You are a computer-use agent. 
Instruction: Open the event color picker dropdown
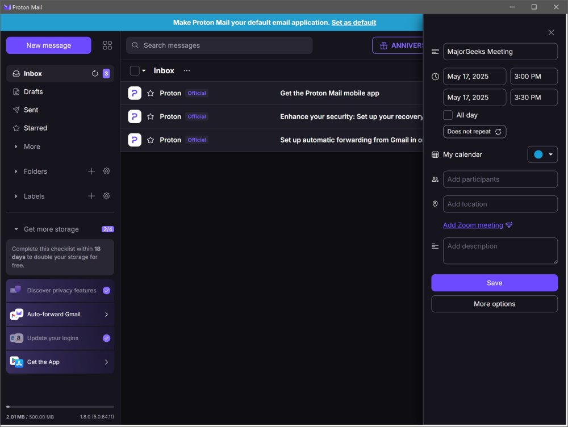coord(542,154)
